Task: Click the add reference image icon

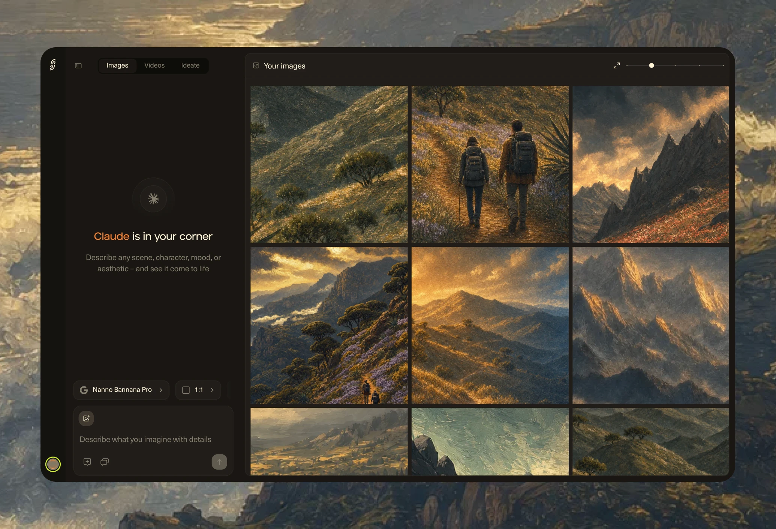Action: point(86,418)
